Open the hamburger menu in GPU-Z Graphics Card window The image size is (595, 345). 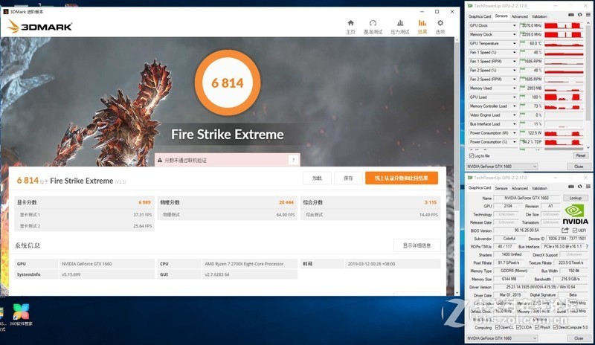(588, 187)
